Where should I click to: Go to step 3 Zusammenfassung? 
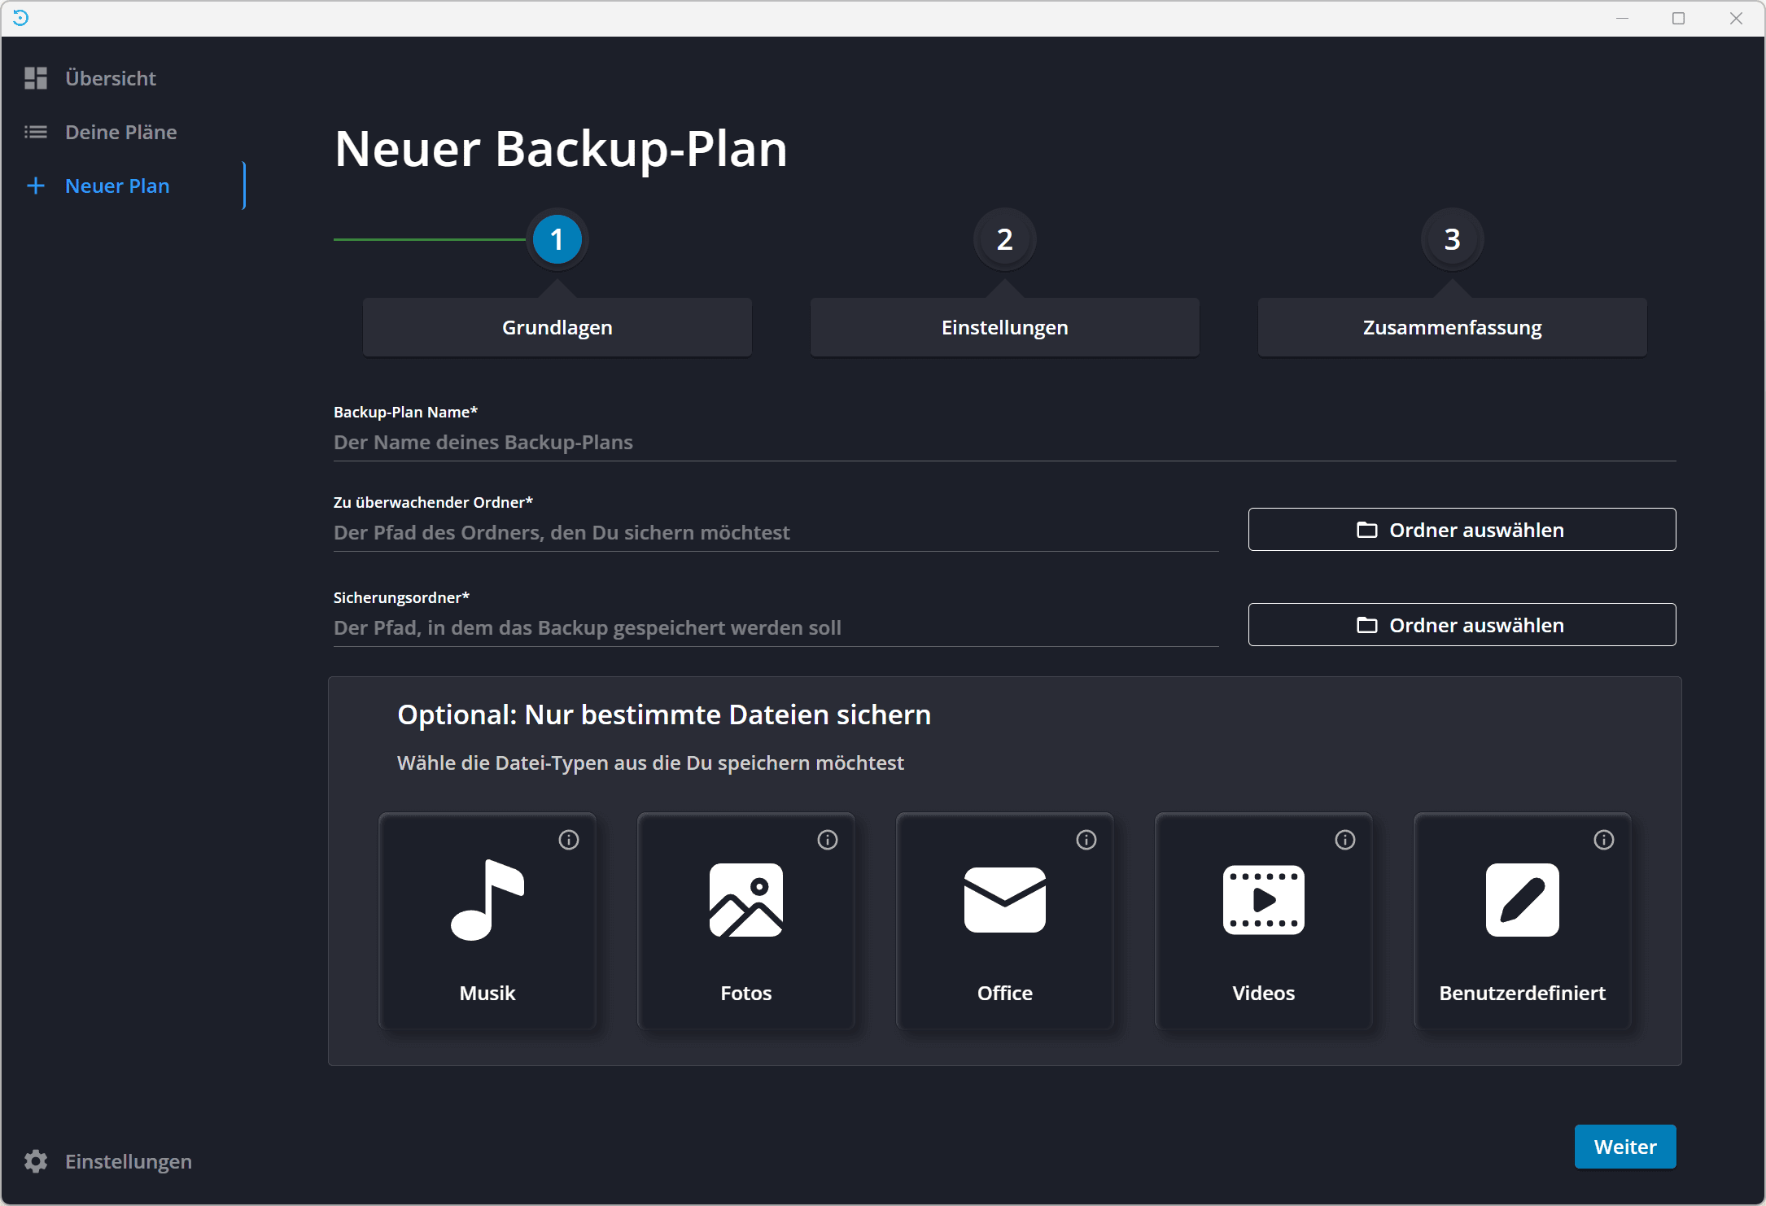click(1453, 240)
